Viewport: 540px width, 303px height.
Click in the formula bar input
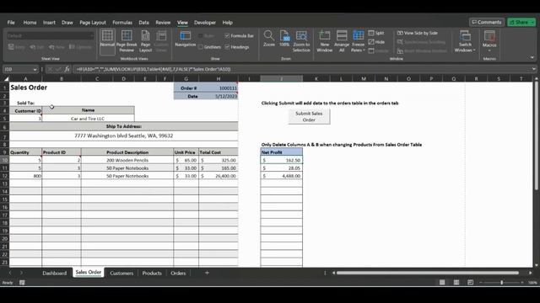click(301, 69)
